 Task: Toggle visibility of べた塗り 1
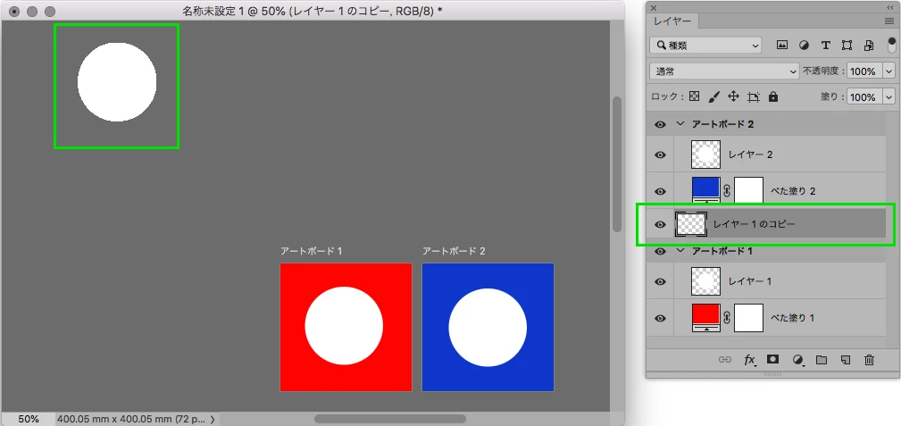(660, 318)
